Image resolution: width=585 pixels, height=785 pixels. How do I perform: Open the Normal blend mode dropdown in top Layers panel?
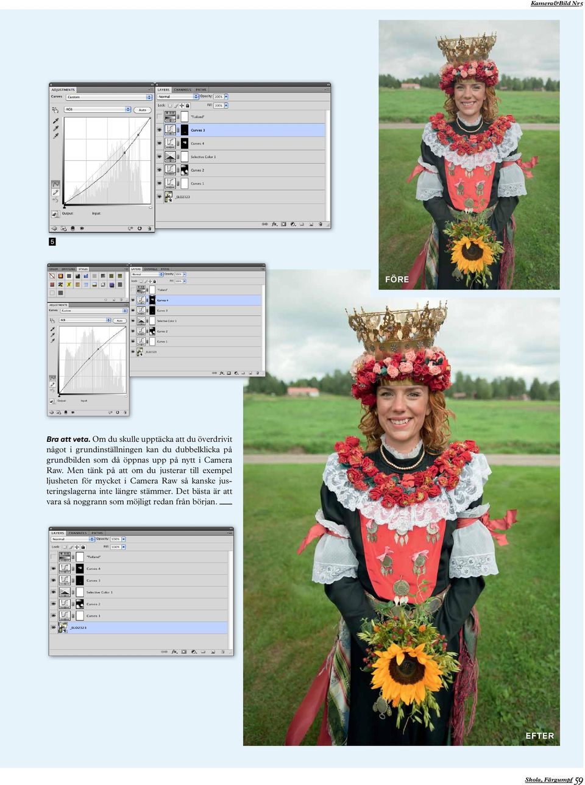[178, 97]
